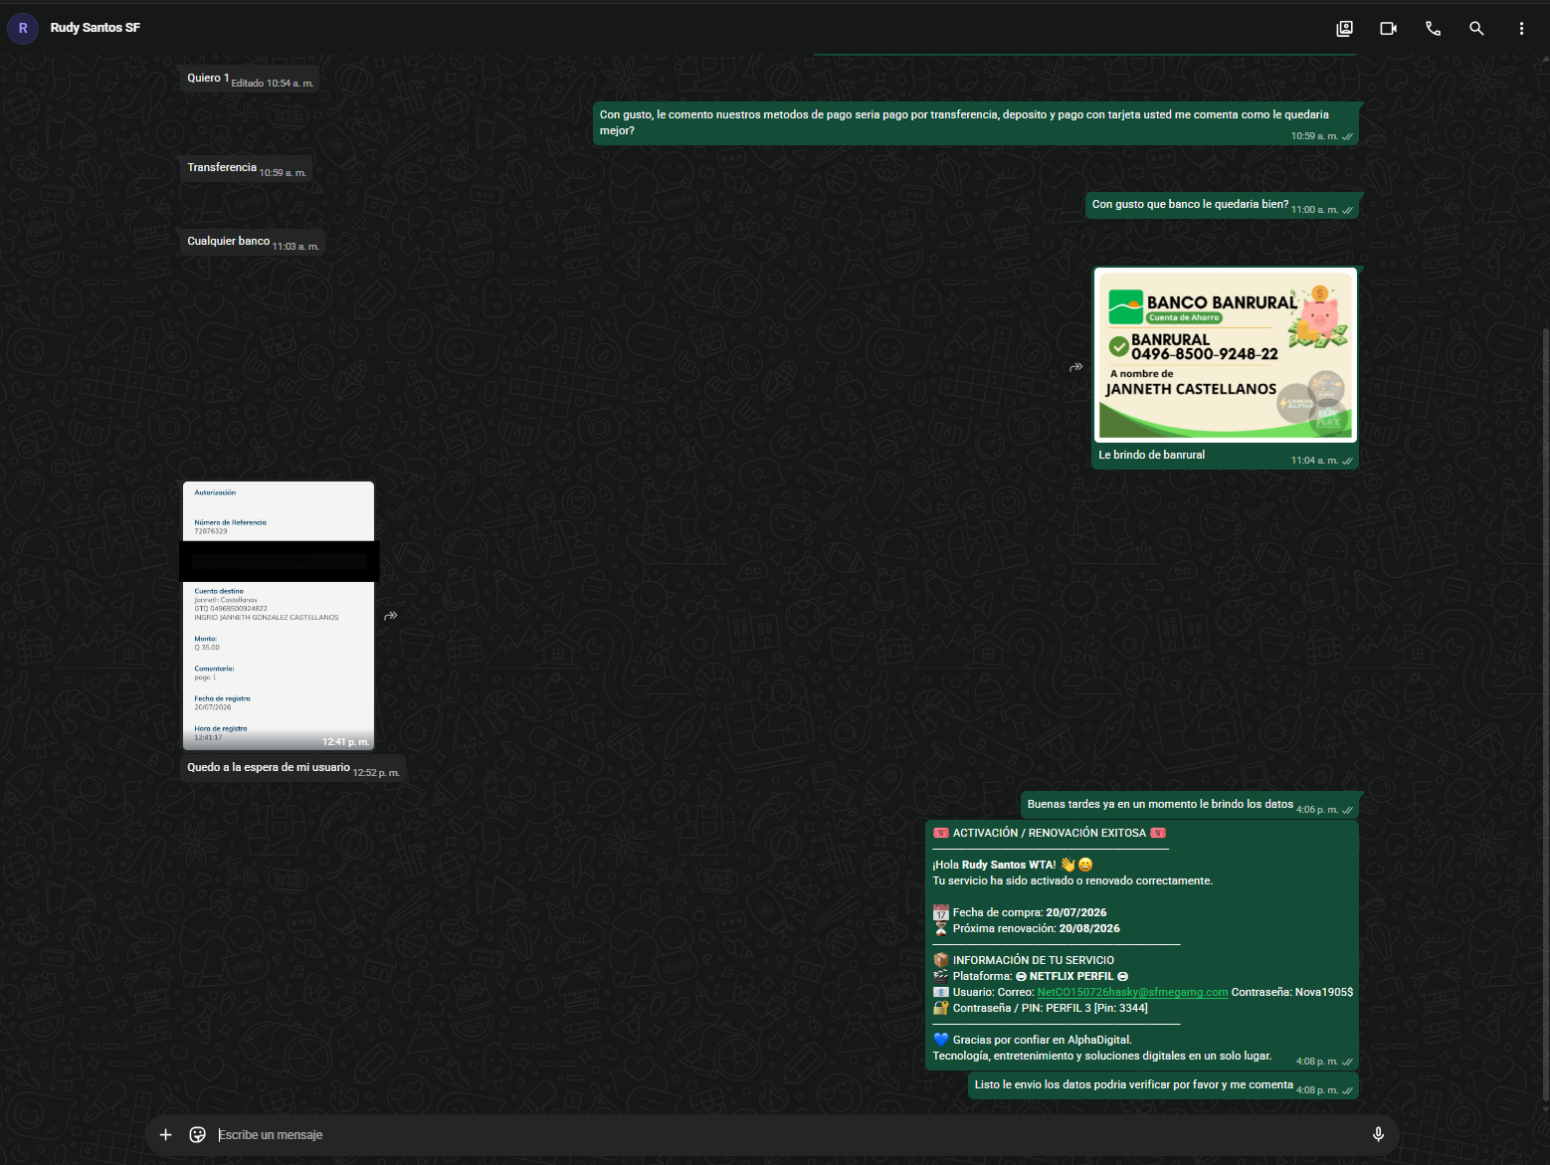The image size is (1550, 1165).
Task: Click the "Próxima renovación: 20/08/2026" line
Action: point(1027,928)
